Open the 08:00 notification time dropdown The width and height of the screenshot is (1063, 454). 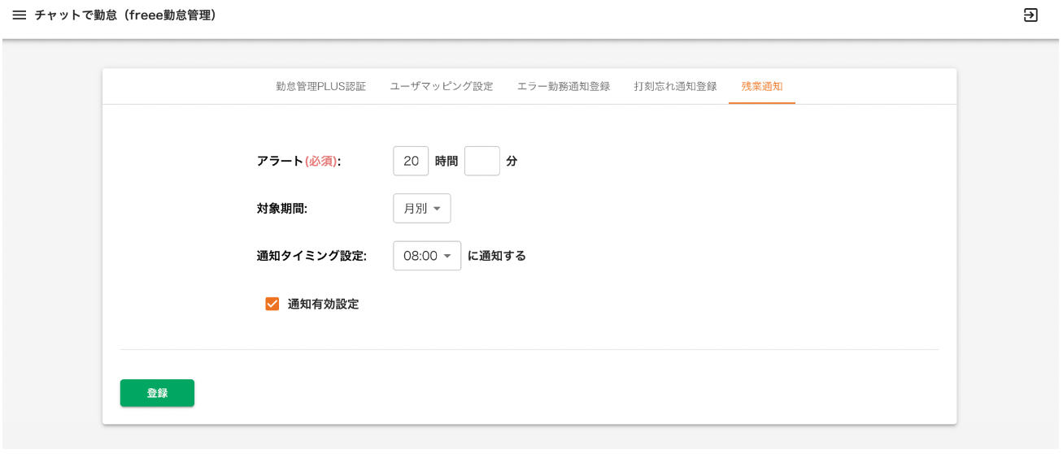(x=427, y=256)
